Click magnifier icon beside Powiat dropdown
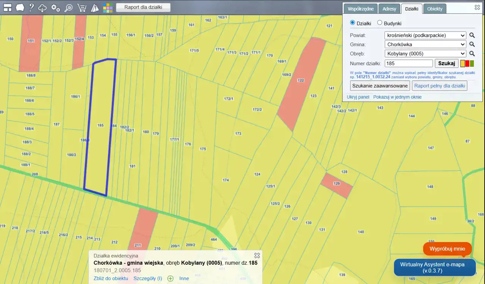Screen dimensions: 485x284 (472, 35)
